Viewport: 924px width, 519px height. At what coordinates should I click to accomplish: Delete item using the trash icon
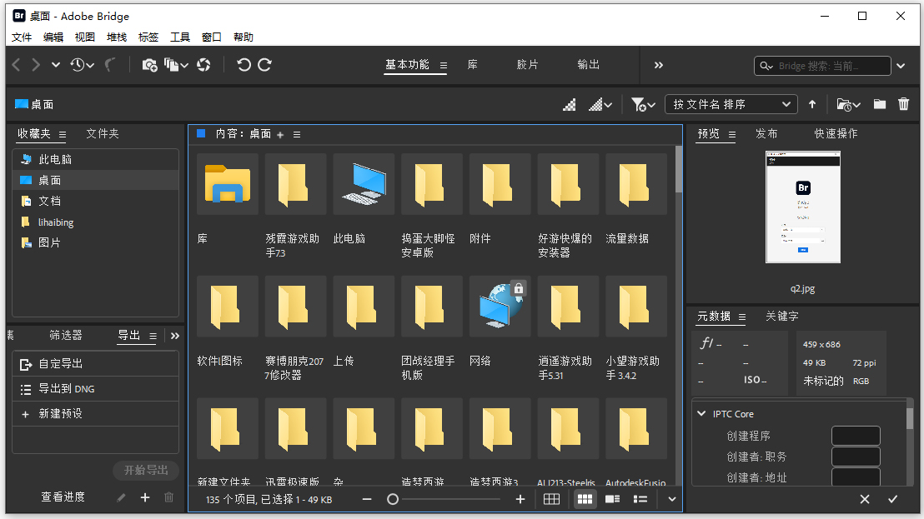(904, 104)
